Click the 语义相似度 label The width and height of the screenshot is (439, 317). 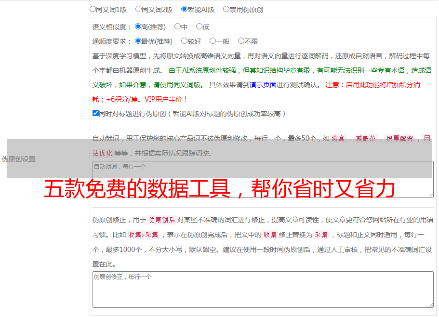click(x=112, y=27)
